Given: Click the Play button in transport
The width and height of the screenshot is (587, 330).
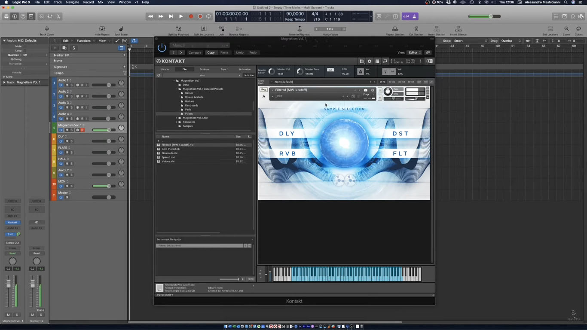Looking at the screenshot, I should tap(181, 16).
